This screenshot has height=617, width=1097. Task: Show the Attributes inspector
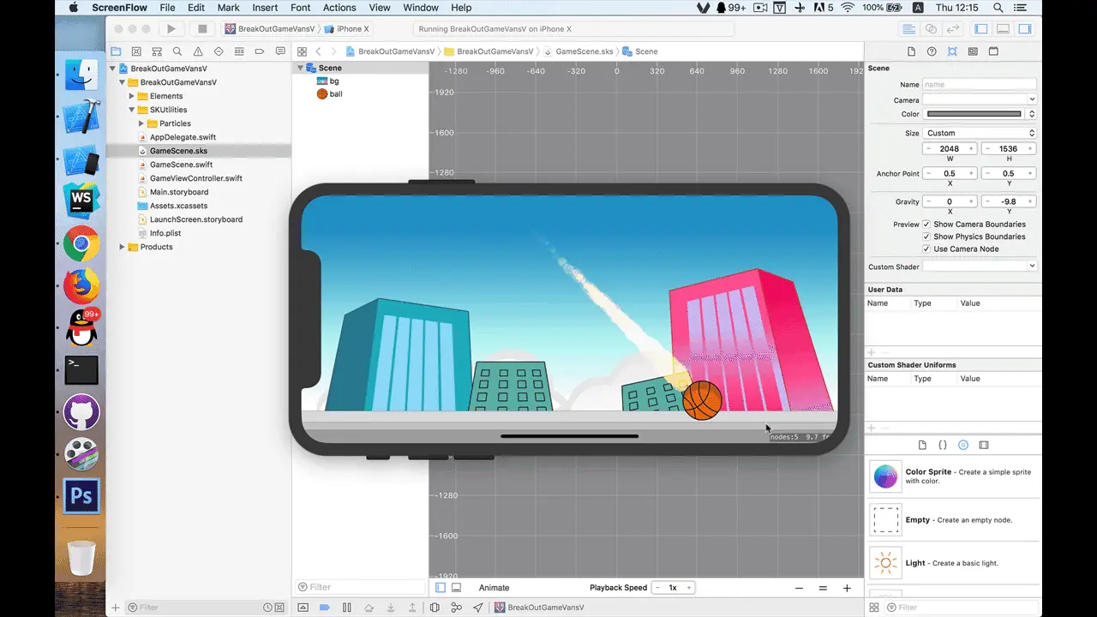pos(952,51)
